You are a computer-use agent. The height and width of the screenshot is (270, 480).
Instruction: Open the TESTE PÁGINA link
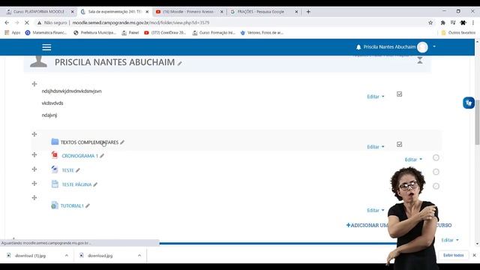click(76, 184)
